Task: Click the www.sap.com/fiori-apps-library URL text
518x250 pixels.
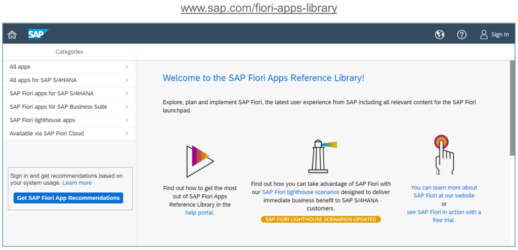Action: (x=258, y=8)
